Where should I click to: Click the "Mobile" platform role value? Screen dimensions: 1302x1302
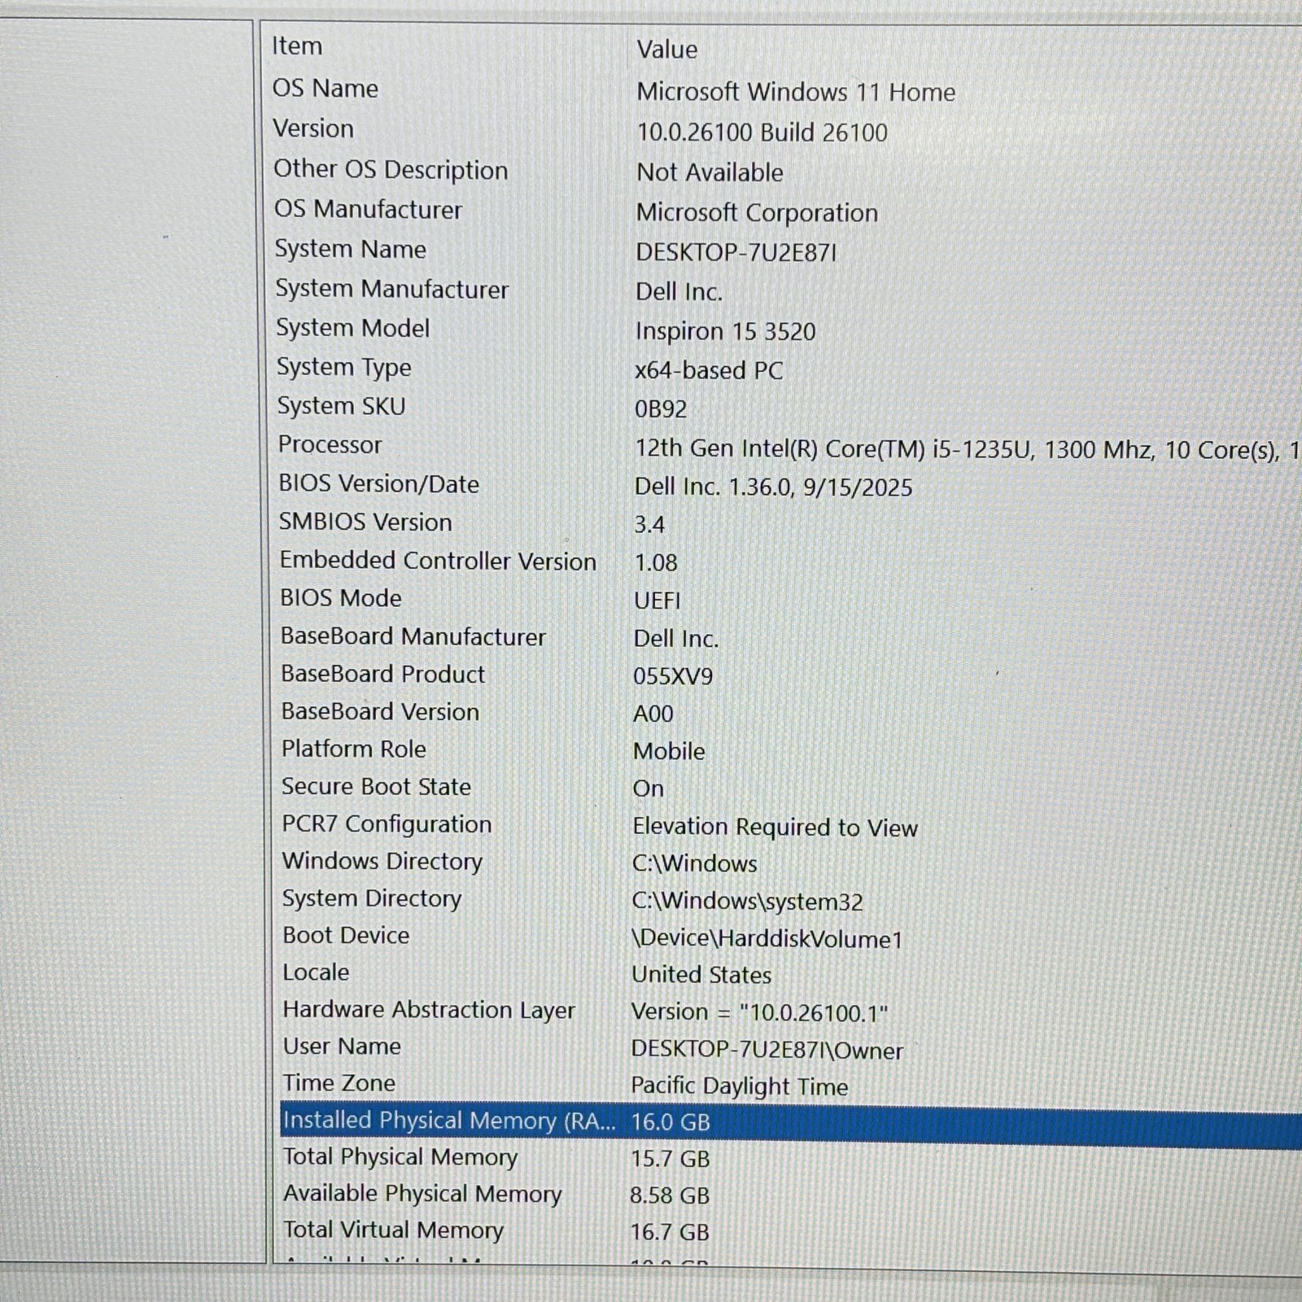(669, 751)
